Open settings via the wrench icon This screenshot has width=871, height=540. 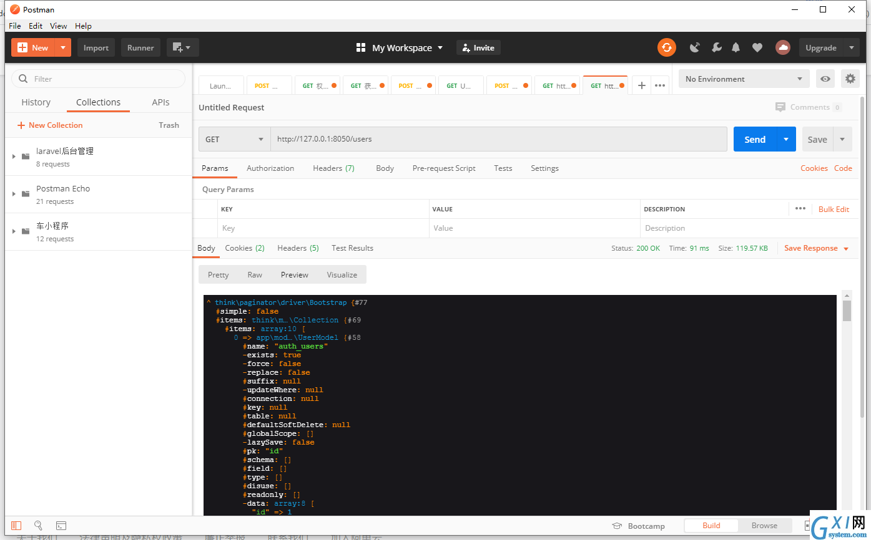click(x=716, y=47)
